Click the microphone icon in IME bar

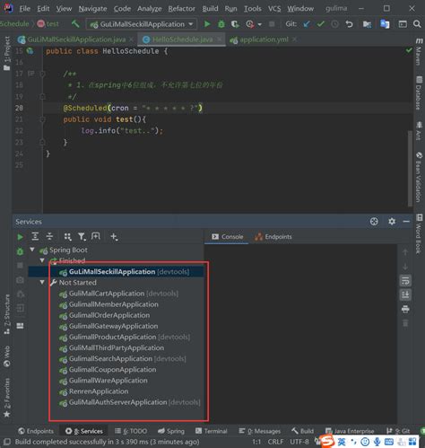coord(377,442)
